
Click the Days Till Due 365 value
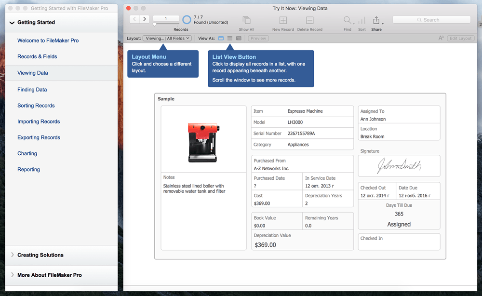pyautogui.click(x=399, y=214)
